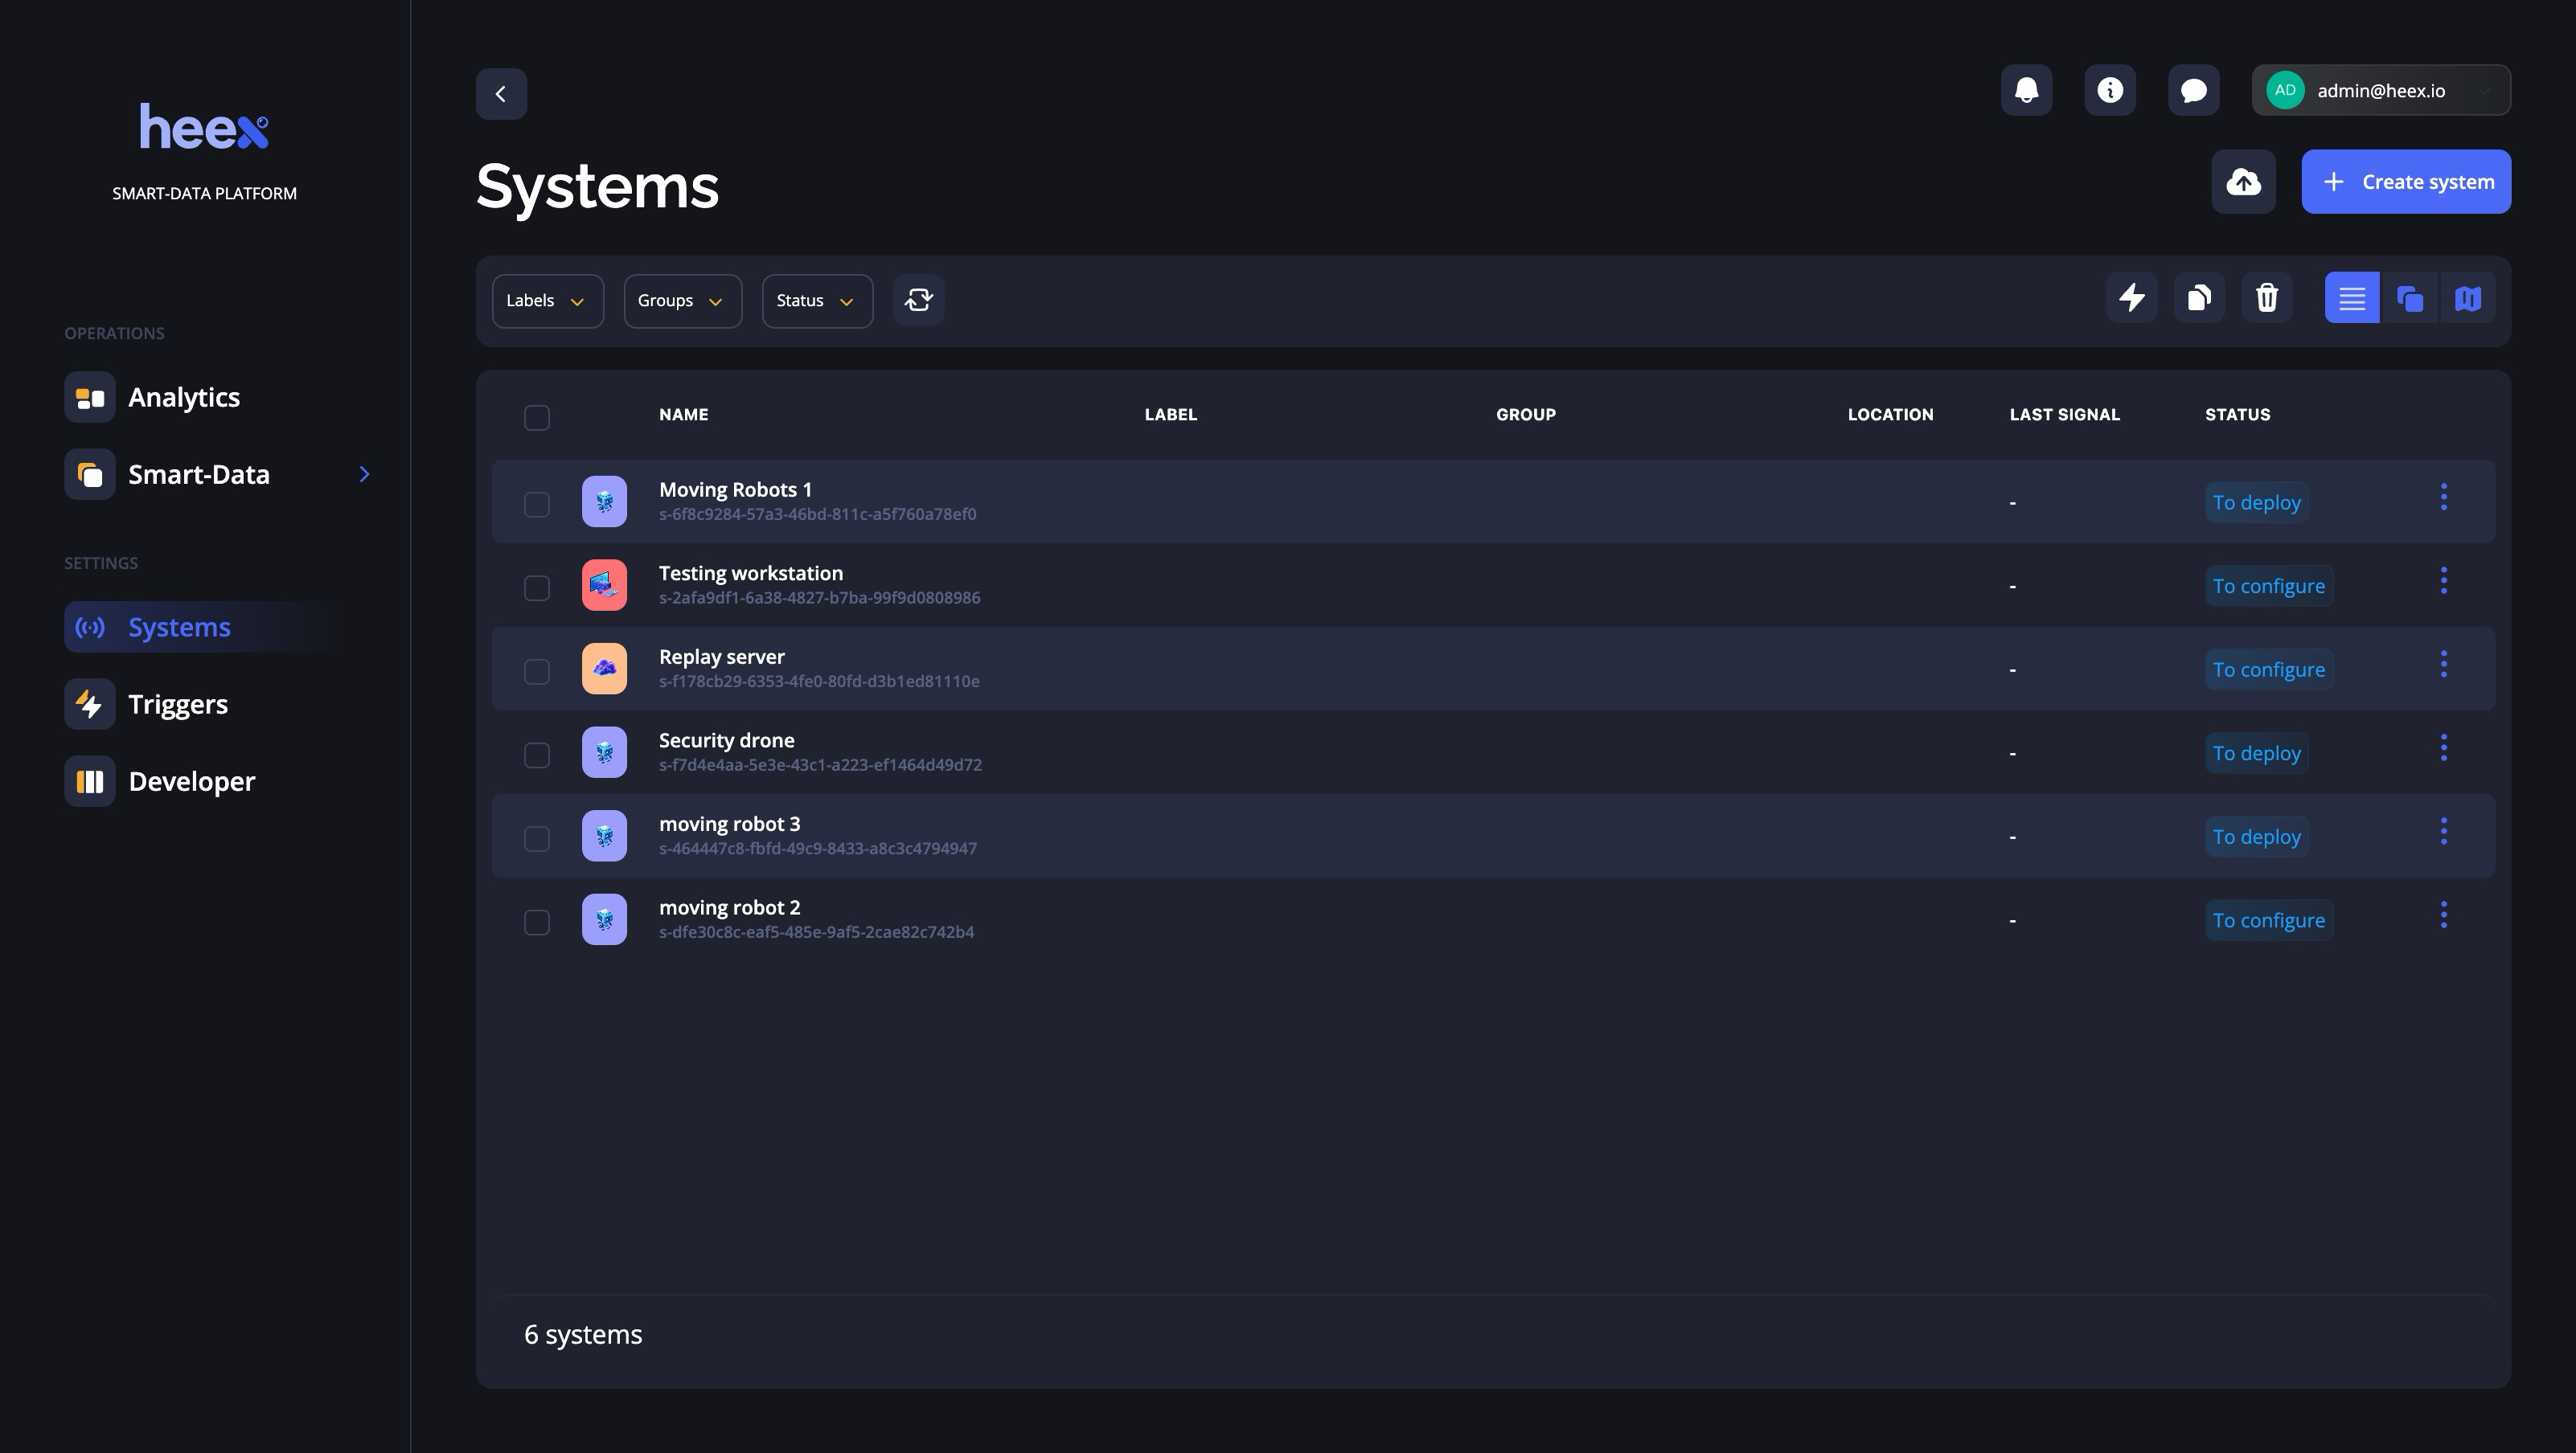Screen dimensions: 2576x1453
Task: Switch to grouped cards view
Action: pyautogui.click(x=2410, y=298)
